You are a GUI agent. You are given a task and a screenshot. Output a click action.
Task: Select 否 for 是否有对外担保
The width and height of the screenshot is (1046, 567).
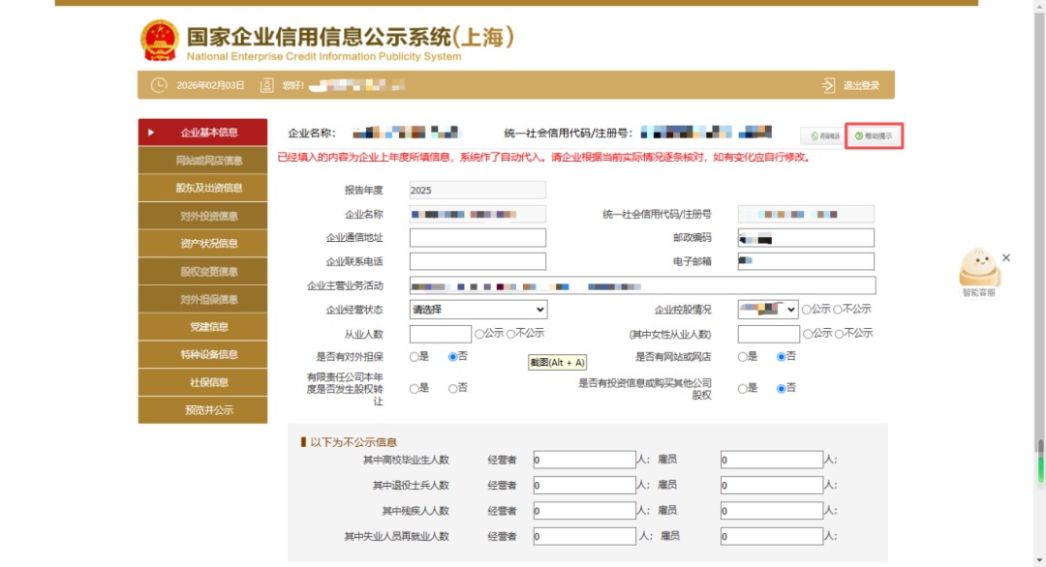453,357
